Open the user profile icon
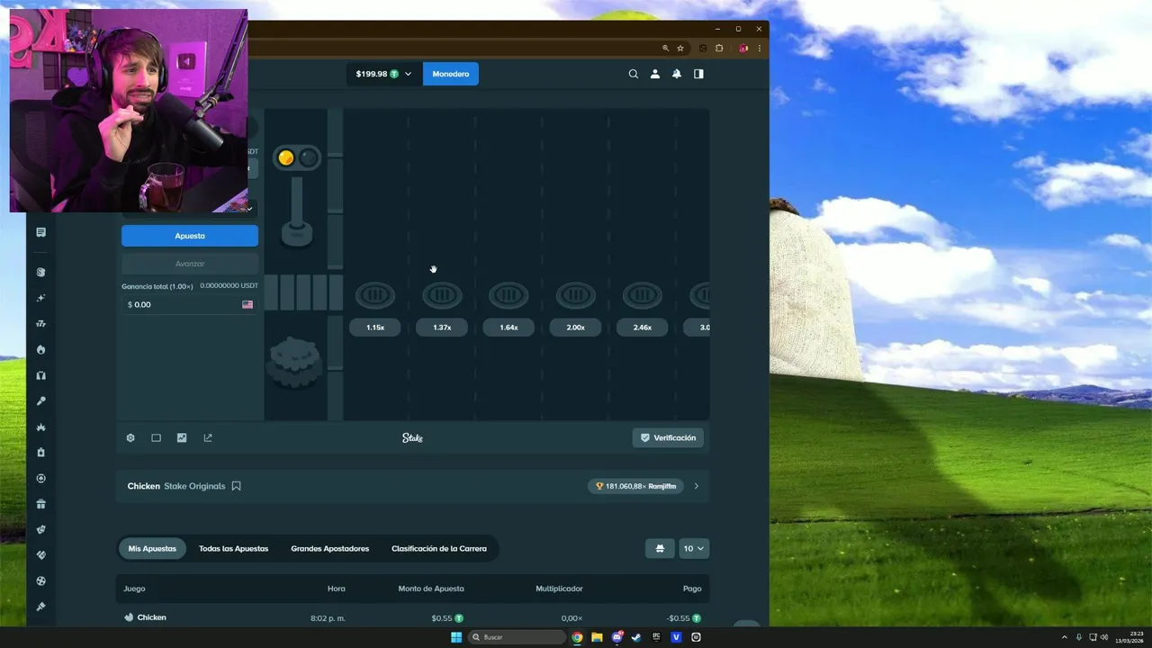 [655, 74]
